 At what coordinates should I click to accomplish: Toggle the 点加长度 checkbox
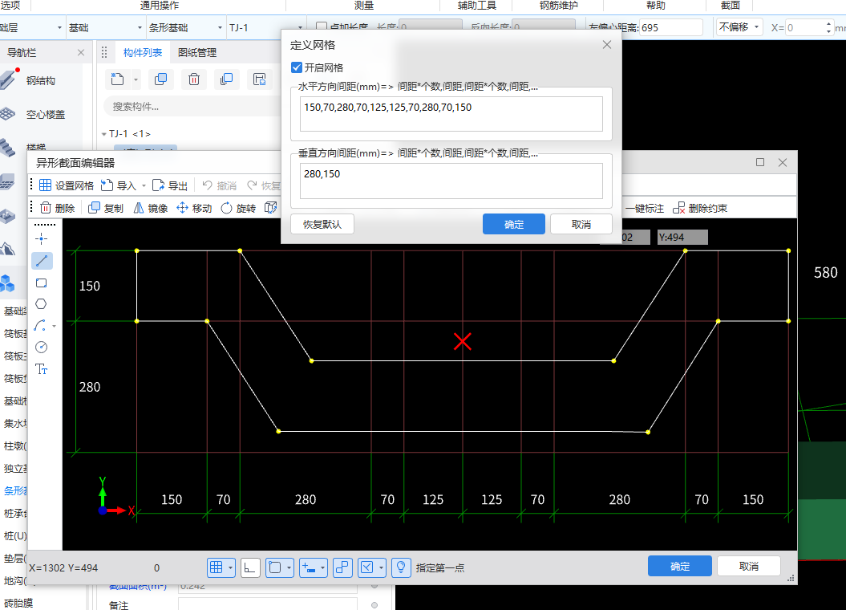tap(322, 26)
